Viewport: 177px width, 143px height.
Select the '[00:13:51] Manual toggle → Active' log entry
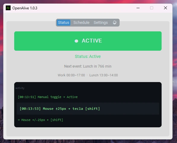tap(48, 97)
